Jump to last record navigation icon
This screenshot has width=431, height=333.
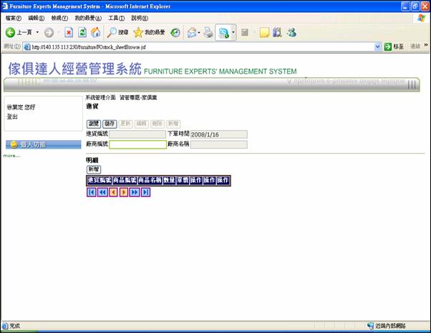click(x=145, y=192)
